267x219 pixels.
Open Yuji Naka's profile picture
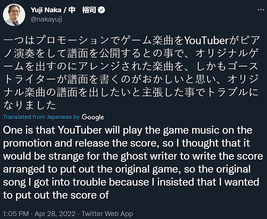coord(14,15)
